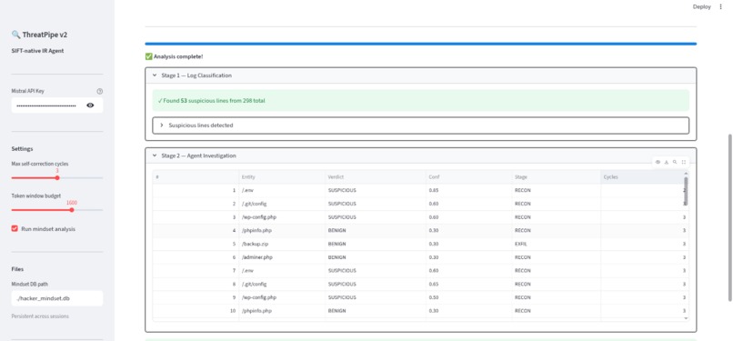Select the /backup.zip entity cell
Image resolution: width=733 pixels, height=341 pixels.
[x=282, y=244]
